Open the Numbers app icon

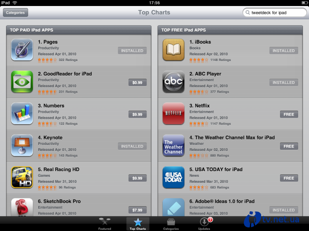tap(22, 114)
